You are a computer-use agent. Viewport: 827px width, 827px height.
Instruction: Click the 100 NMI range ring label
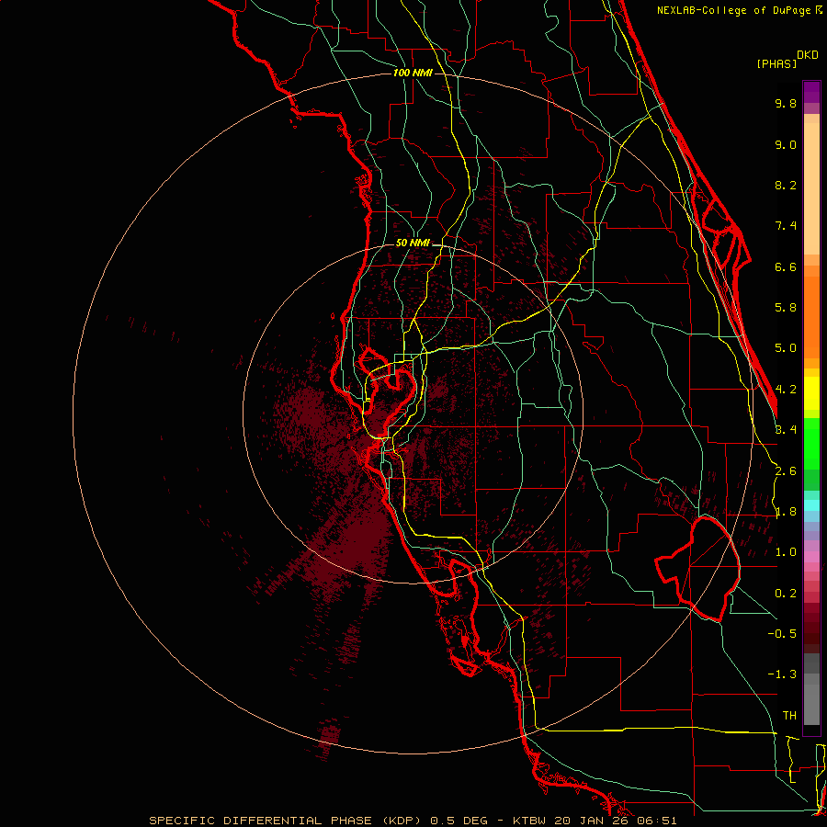point(413,73)
